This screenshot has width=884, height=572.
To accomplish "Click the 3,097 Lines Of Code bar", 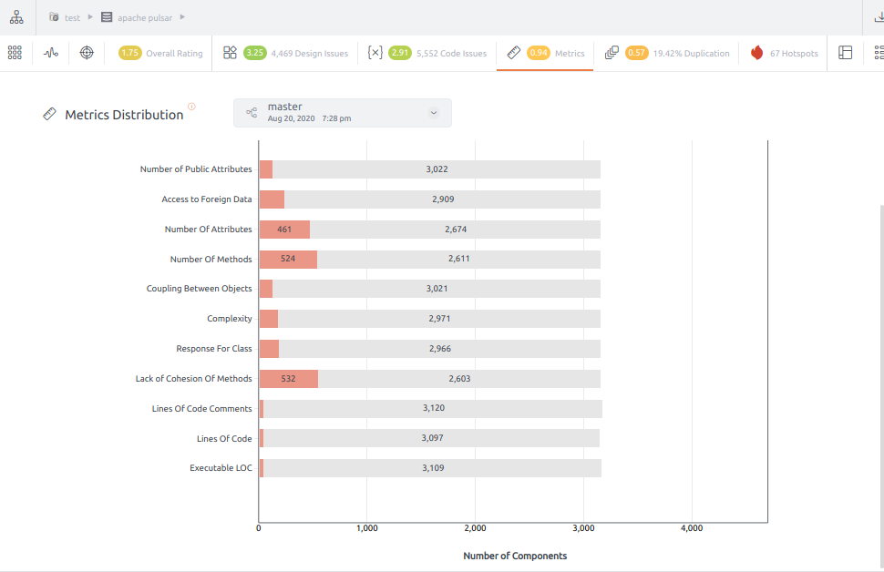I will (432, 438).
